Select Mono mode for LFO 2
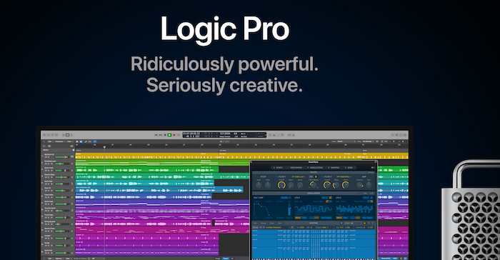 [298, 218]
